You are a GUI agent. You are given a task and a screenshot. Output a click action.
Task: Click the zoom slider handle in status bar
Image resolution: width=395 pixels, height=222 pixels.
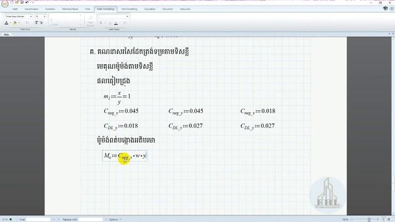tap(369, 220)
